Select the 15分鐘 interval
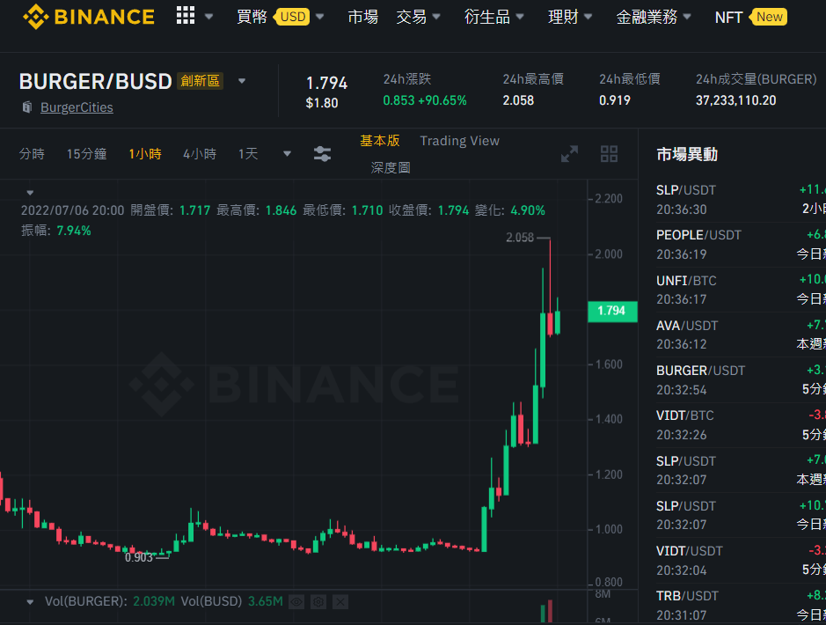 click(x=86, y=154)
